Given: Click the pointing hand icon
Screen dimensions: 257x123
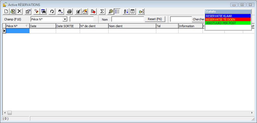Looking at the screenshot, I should pyautogui.click(x=141, y=11).
